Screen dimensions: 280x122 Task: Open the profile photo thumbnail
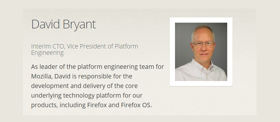click(201, 52)
